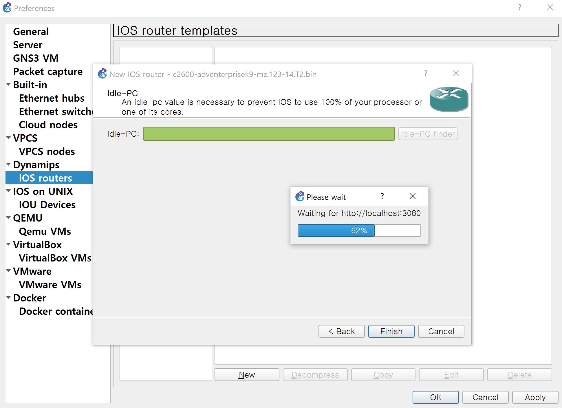The width and height of the screenshot is (562, 408).
Task: Open Packet capture preferences
Action: click(x=48, y=72)
